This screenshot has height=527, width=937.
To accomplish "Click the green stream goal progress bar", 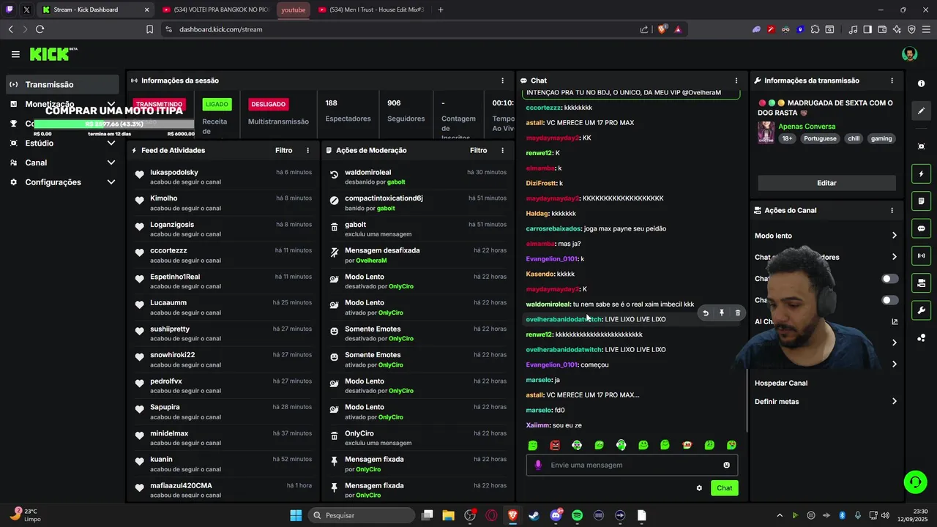I will tap(113, 124).
